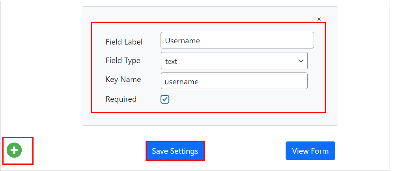Click the Required label text
Image resolution: width=415 pixels, height=171 pixels.
point(121,99)
